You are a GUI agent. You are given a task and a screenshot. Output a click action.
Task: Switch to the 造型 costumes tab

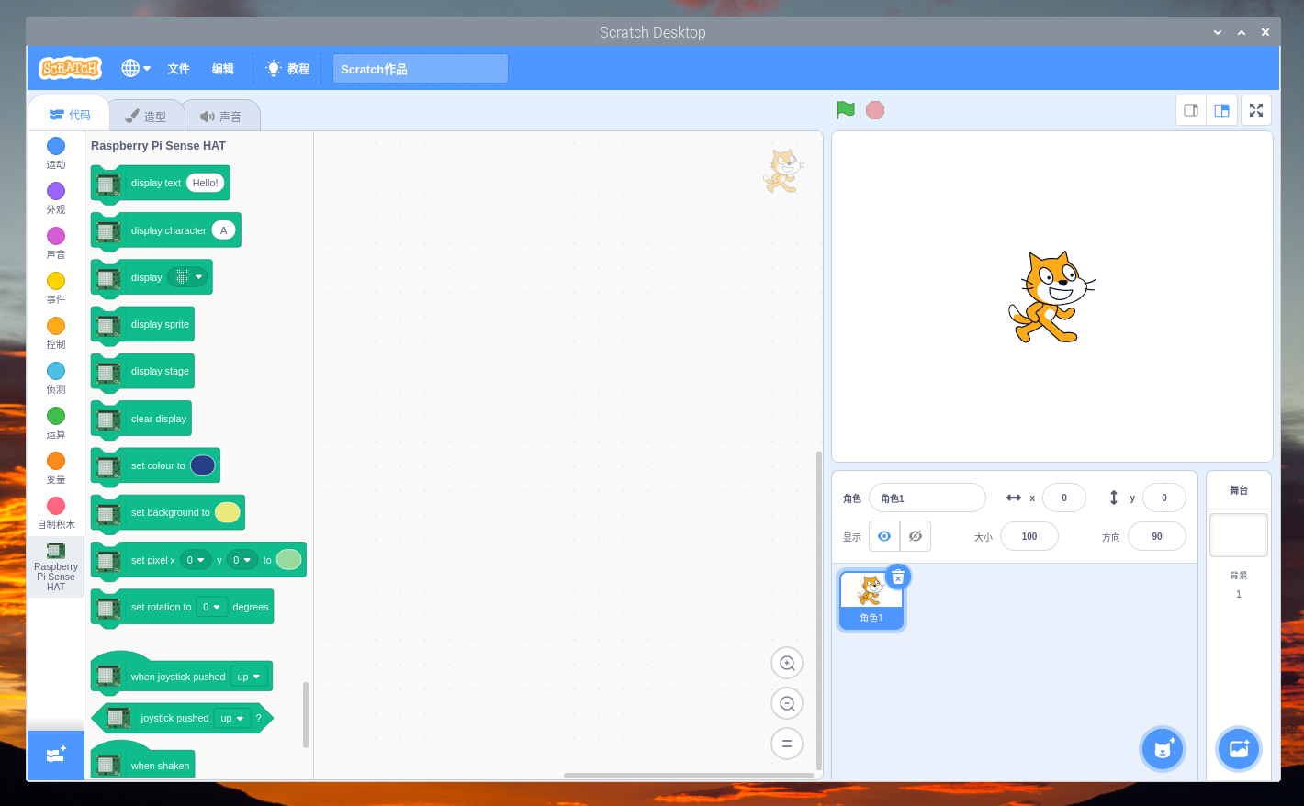pyautogui.click(x=146, y=117)
